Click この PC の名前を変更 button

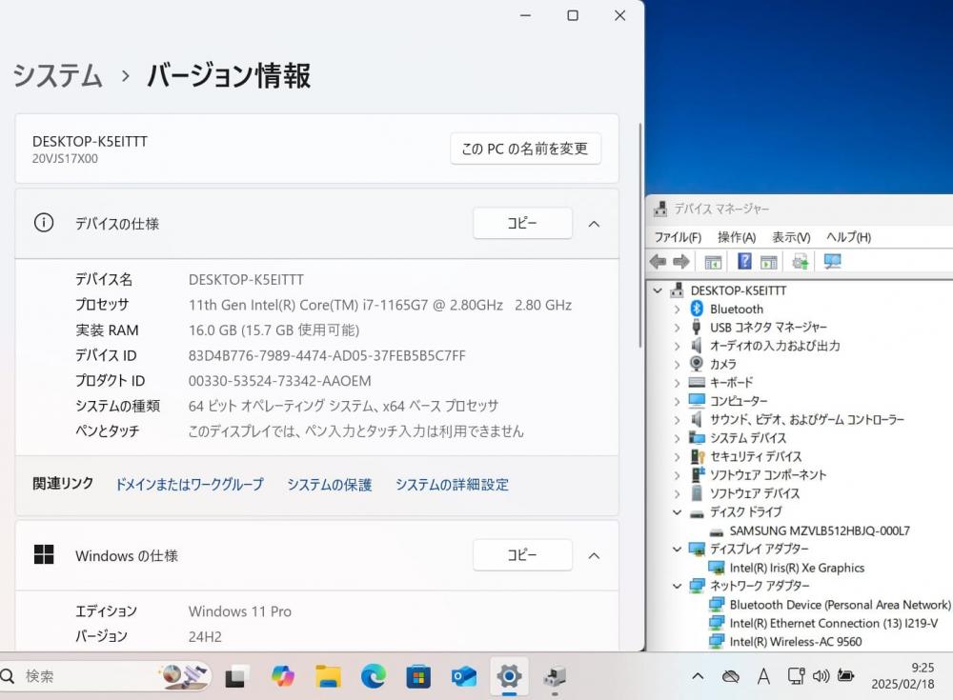point(525,149)
